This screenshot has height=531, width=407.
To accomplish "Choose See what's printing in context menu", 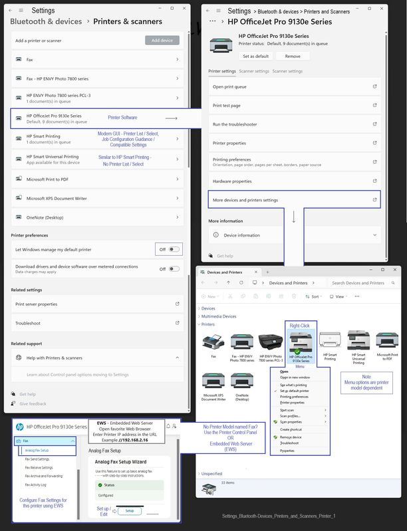I will 293,385.
